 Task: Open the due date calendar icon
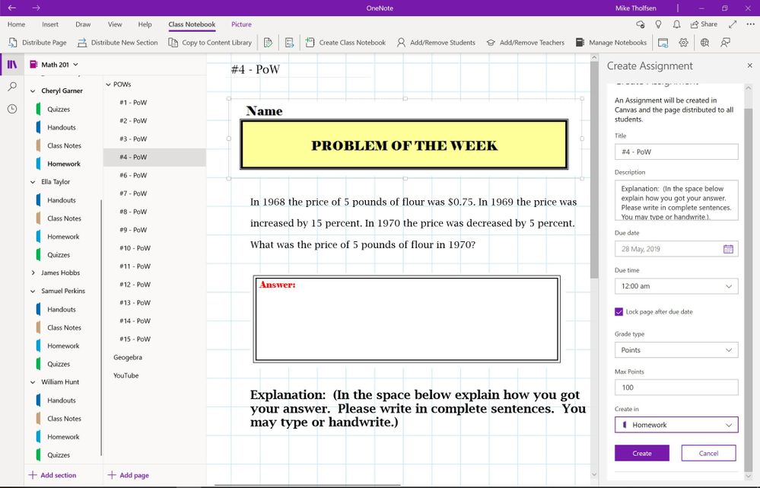[x=728, y=249]
